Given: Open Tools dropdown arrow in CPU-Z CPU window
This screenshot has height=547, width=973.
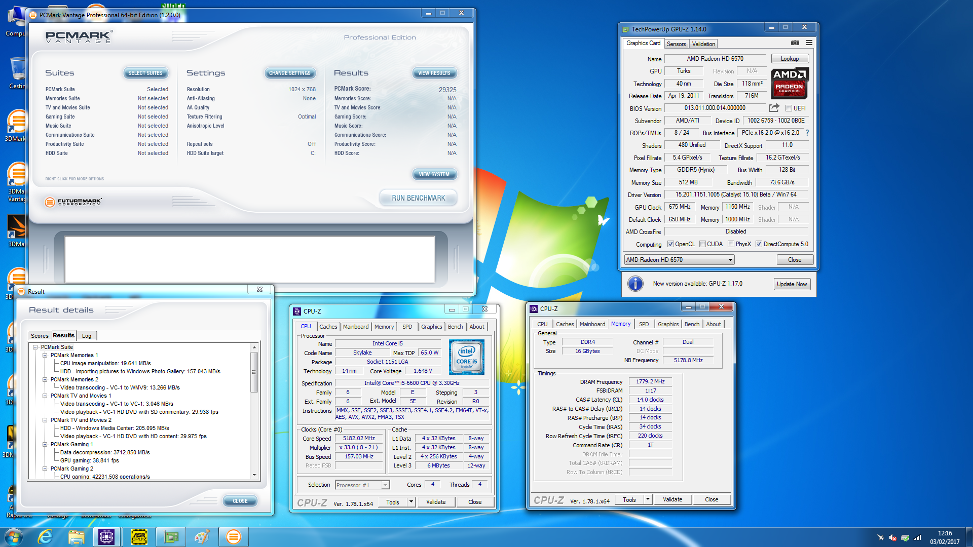Looking at the screenshot, I should pos(411,502).
